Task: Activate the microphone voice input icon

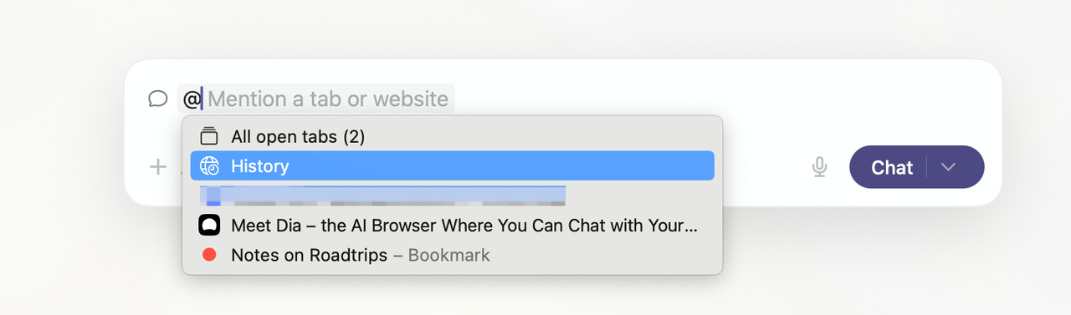Action: pos(819,167)
